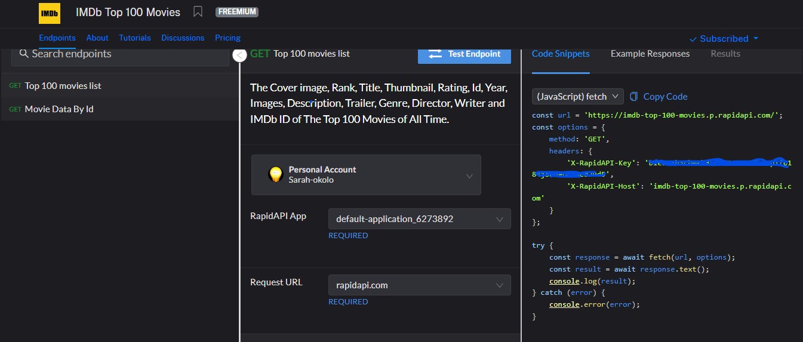Collapse the endpoints sidebar with arrow circle
This screenshot has width=803, height=342.
[x=239, y=56]
